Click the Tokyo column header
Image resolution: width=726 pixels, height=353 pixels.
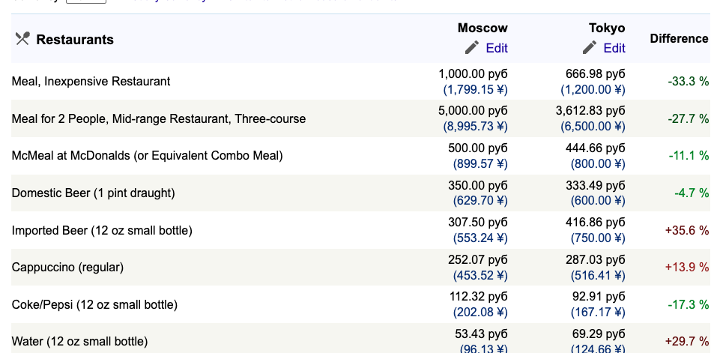(607, 28)
